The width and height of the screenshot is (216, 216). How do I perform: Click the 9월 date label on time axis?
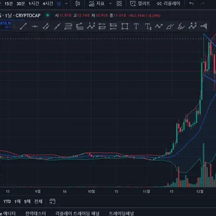(x=38, y=191)
